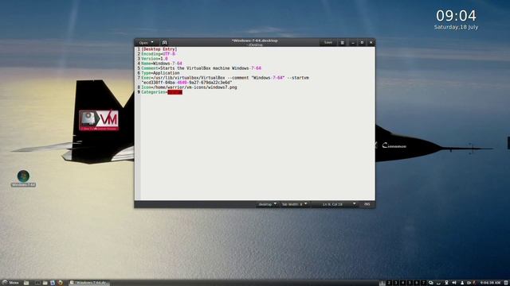Open the sound volume tray icon
Viewport: 510px width, 286px height.
click(454, 283)
